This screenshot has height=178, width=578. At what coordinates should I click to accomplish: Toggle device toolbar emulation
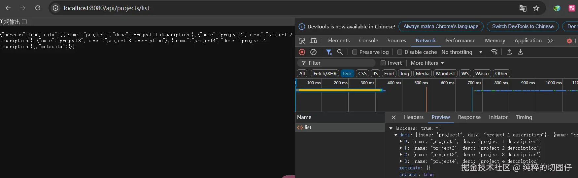coord(314,41)
